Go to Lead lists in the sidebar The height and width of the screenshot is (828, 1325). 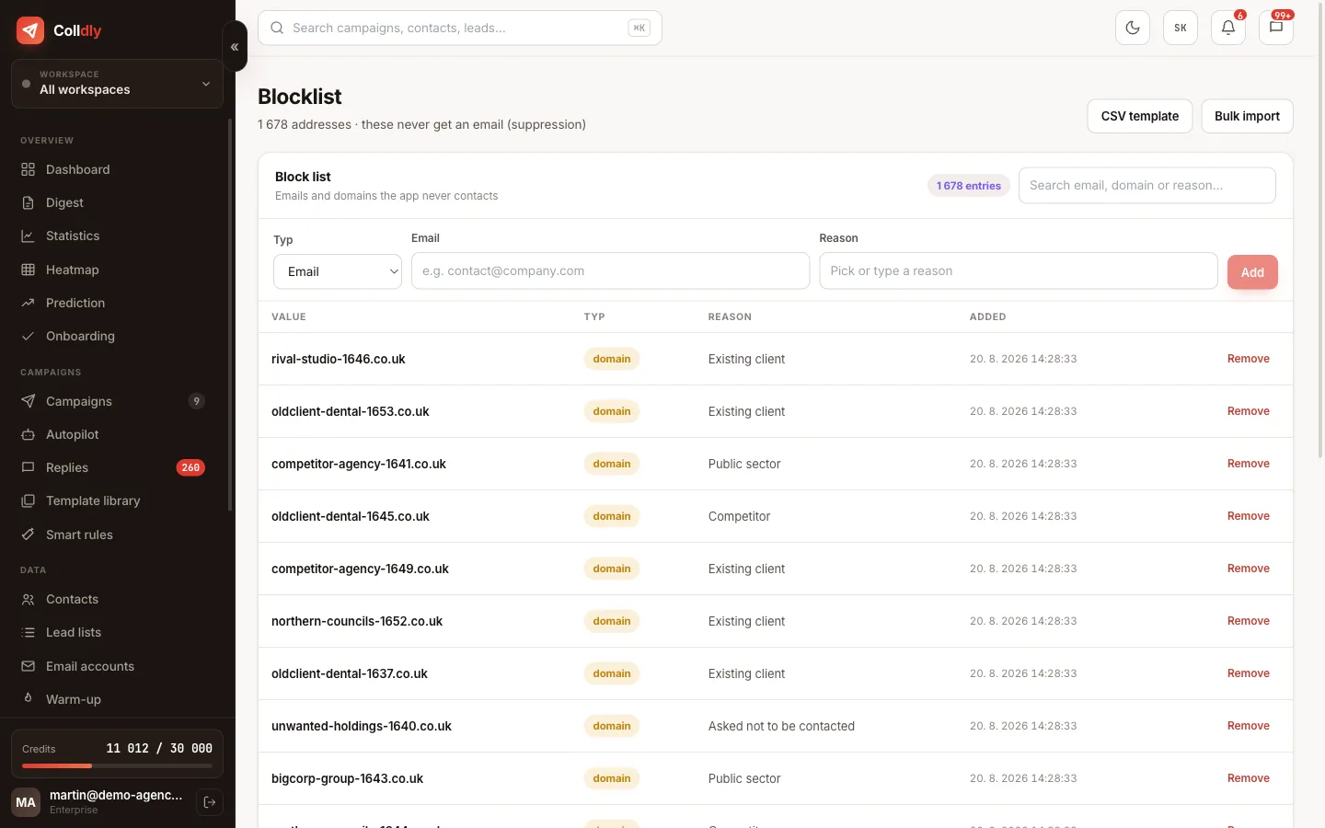[x=117, y=632]
